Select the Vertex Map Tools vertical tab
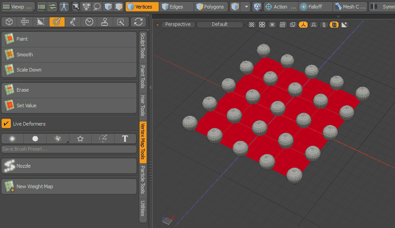This screenshot has width=395, height=228. pyautogui.click(x=142, y=142)
